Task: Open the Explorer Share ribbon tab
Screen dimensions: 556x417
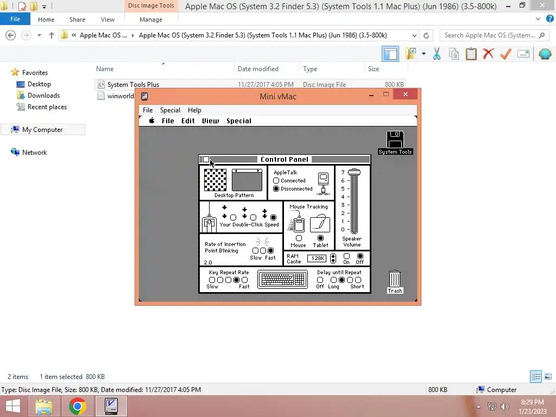Action: tap(77, 20)
